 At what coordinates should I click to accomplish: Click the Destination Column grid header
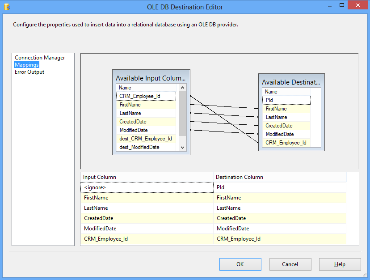(x=280, y=177)
